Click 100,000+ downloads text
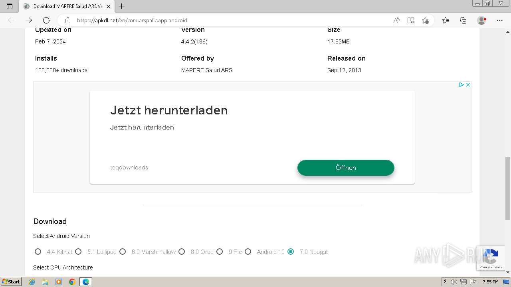Viewport: 511px width, 287px height. tap(61, 70)
